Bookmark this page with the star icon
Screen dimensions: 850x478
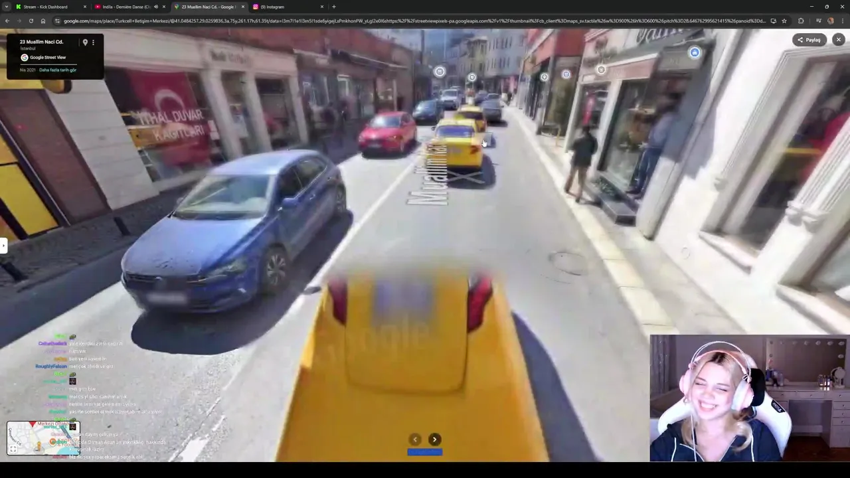tap(784, 21)
